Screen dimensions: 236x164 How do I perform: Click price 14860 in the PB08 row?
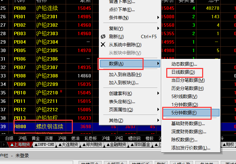click(x=84, y=76)
